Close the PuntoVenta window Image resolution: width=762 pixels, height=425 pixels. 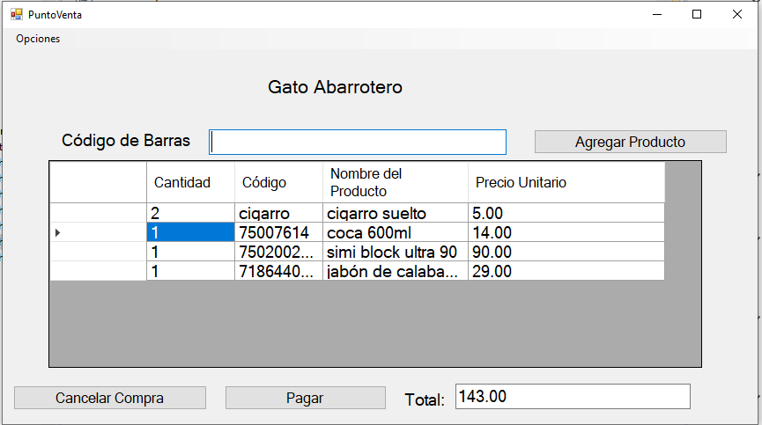(x=737, y=15)
